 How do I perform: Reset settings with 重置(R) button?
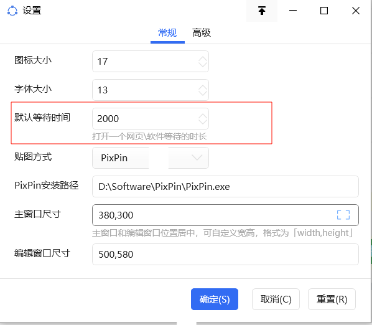tap(332, 299)
